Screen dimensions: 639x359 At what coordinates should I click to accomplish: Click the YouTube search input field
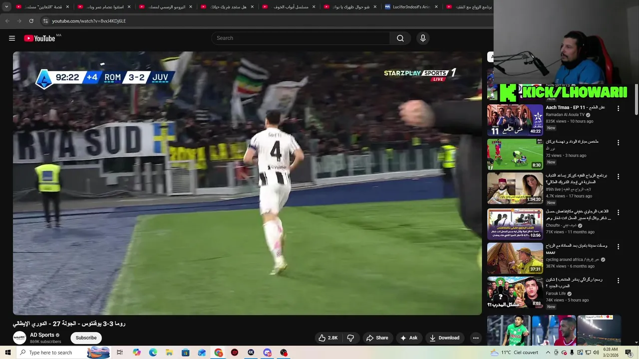click(x=301, y=38)
